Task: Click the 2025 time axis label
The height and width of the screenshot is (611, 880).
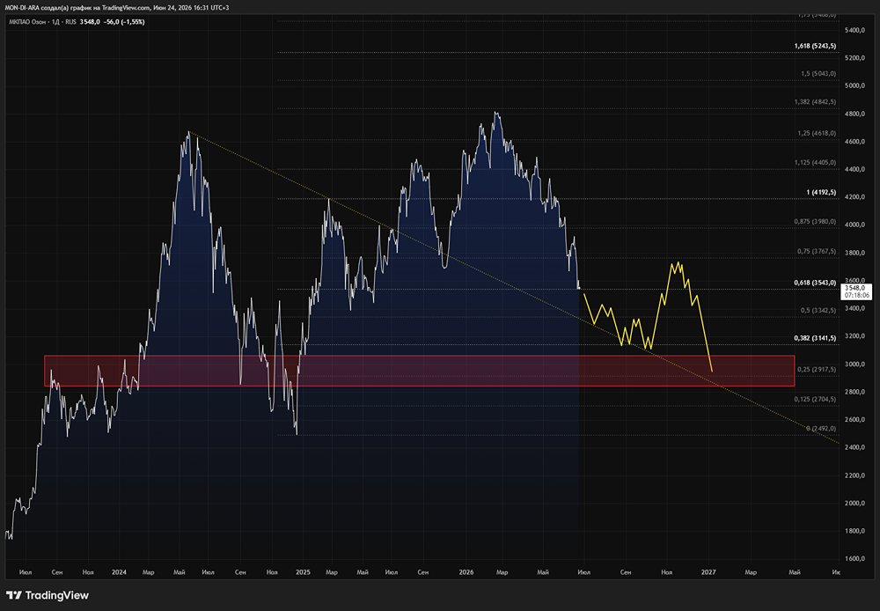Action: click(x=303, y=572)
